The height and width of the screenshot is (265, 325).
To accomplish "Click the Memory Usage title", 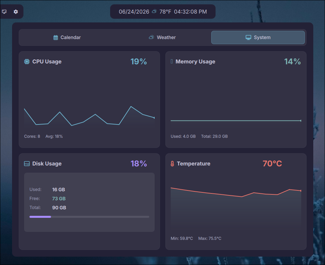I will (195, 62).
